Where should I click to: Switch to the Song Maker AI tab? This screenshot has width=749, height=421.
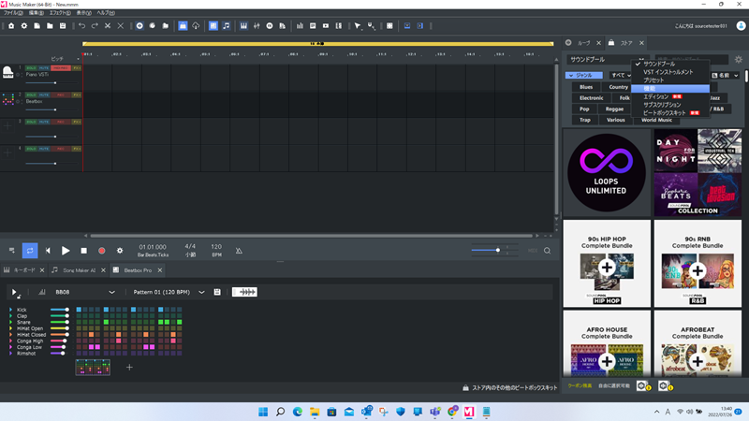click(x=79, y=269)
